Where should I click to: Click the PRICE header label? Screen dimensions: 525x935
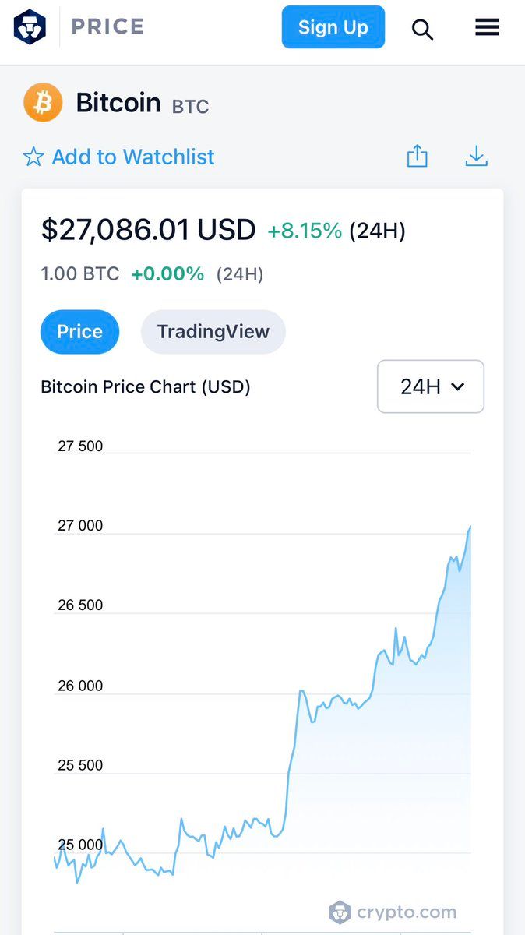(x=107, y=26)
